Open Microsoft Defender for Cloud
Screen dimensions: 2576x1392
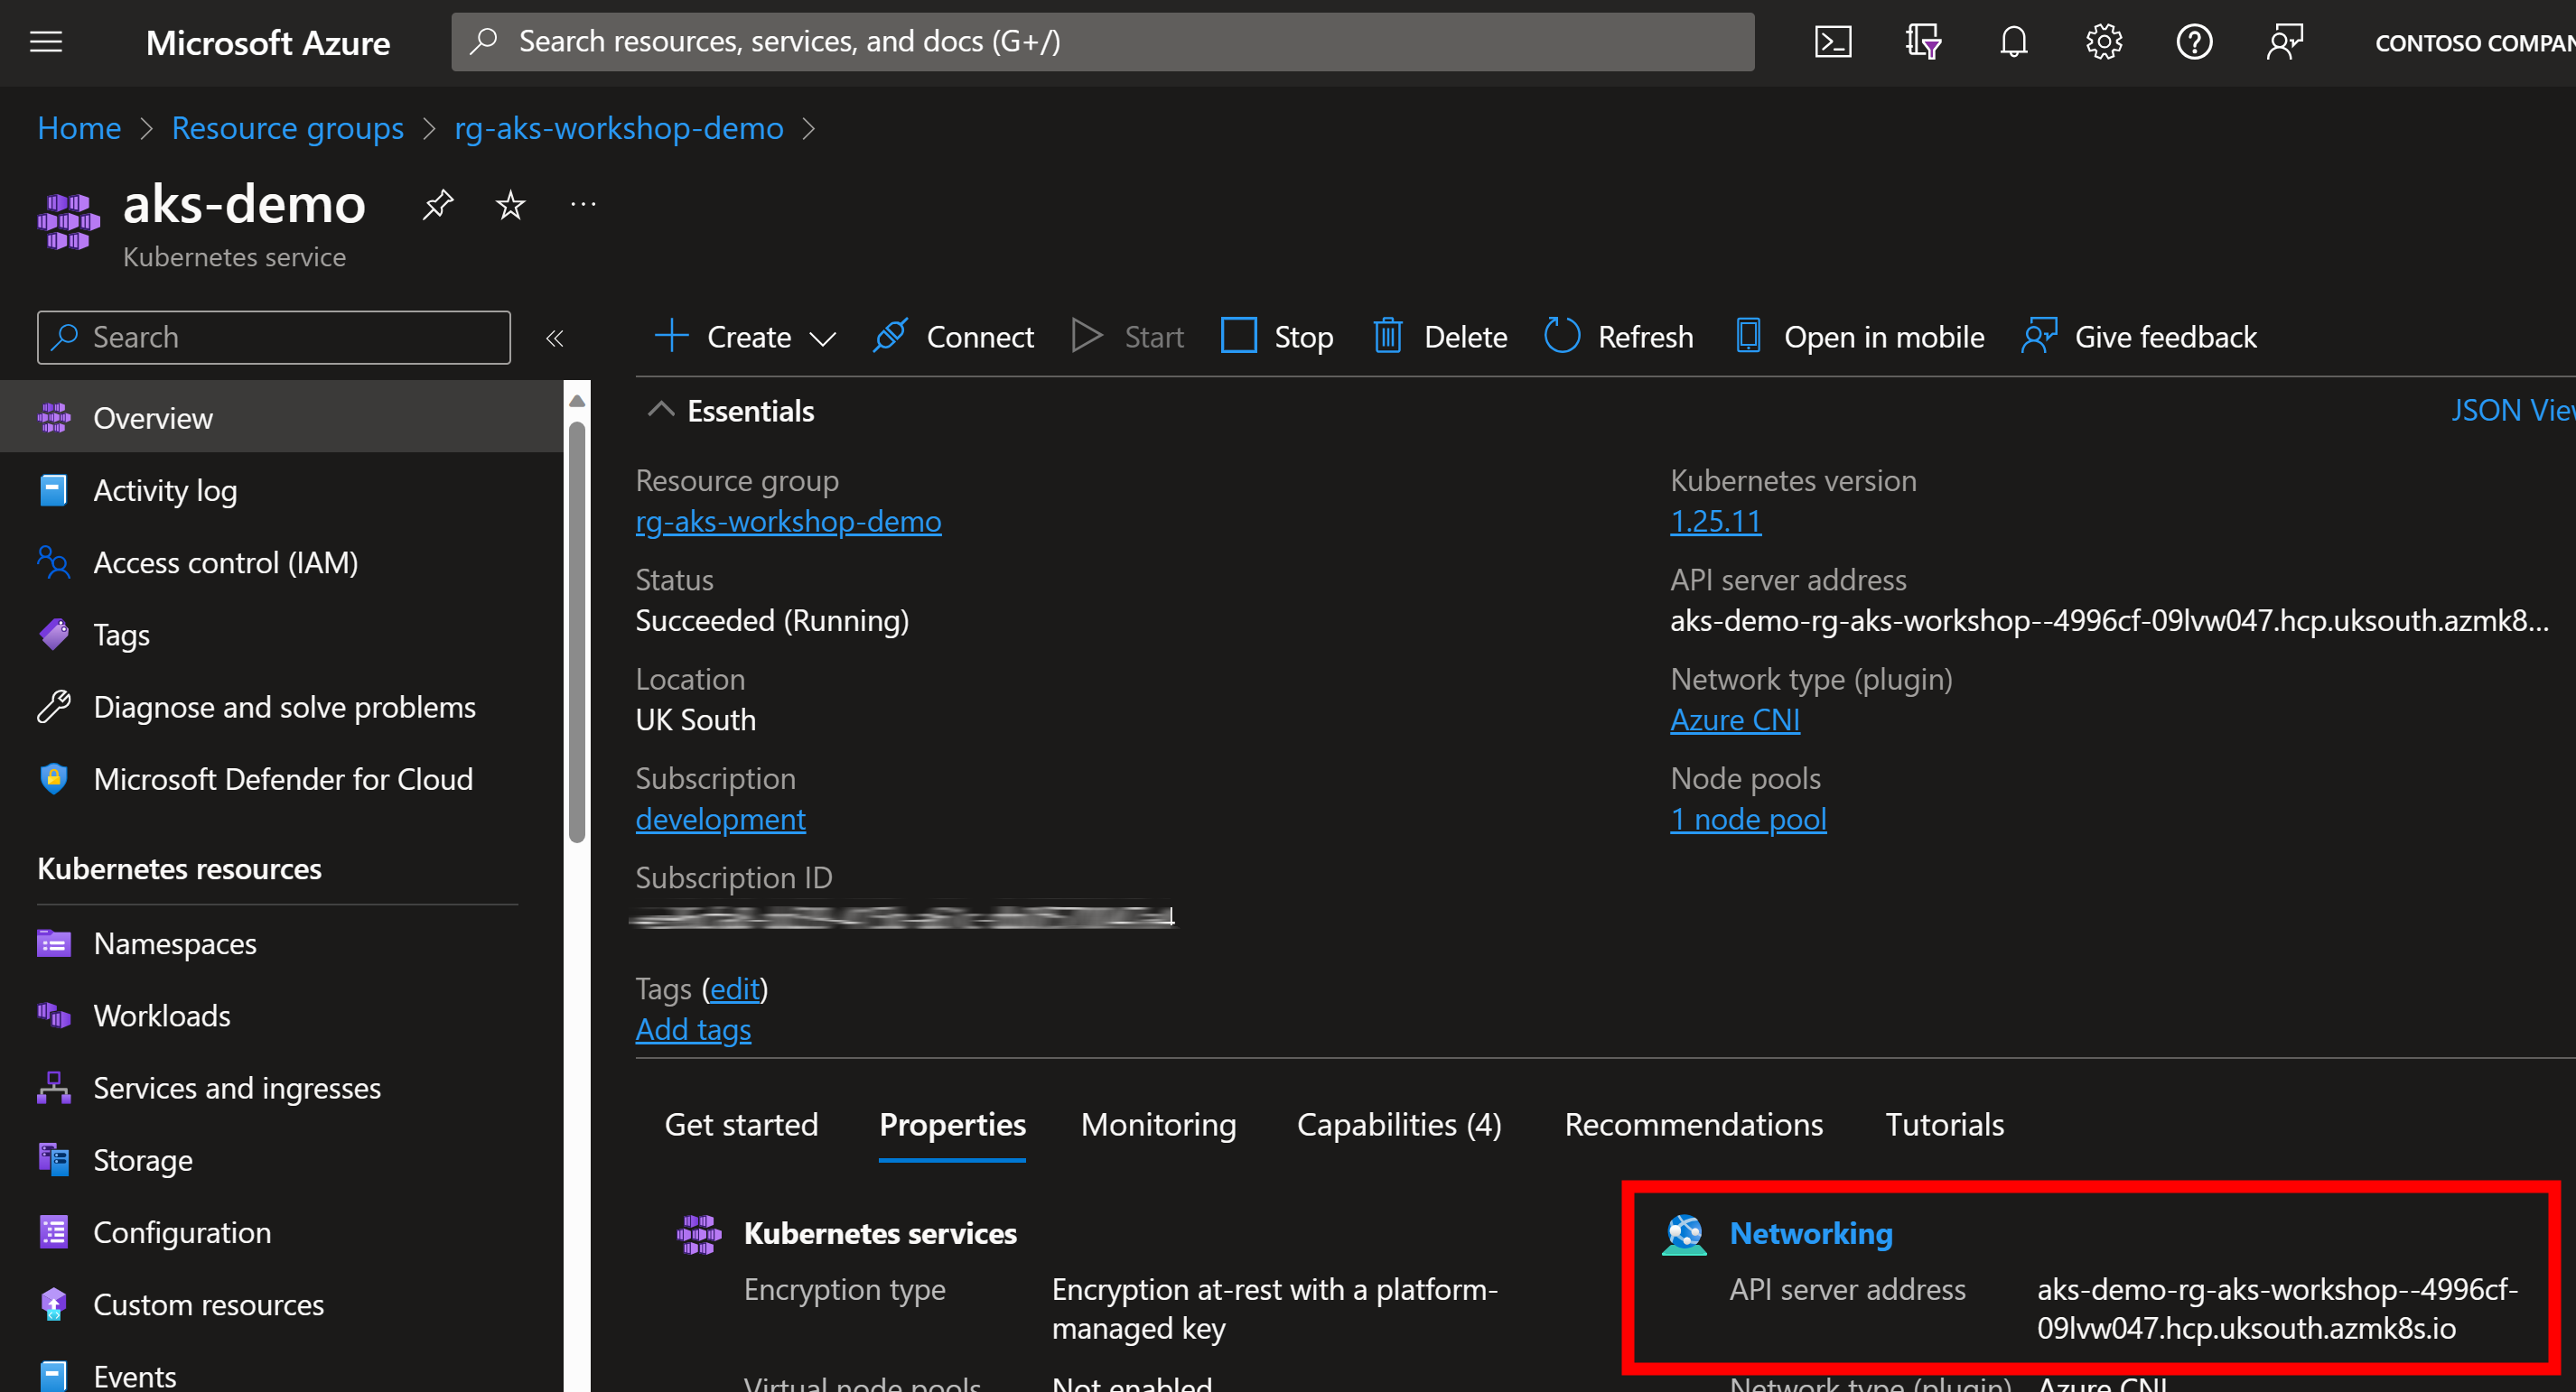coord(280,779)
